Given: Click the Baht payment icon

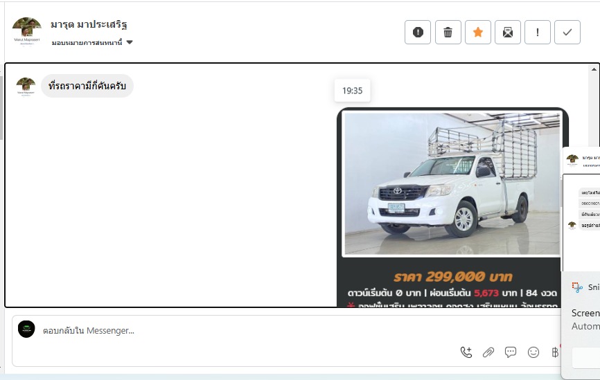Looking at the screenshot, I should coord(555,352).
